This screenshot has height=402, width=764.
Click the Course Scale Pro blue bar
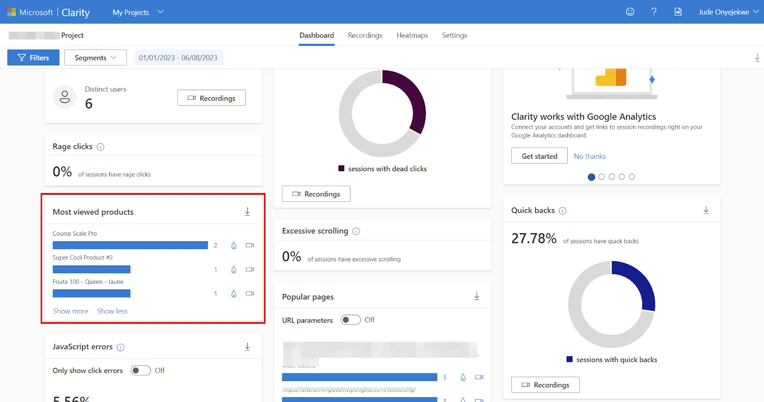coord(130,245)
